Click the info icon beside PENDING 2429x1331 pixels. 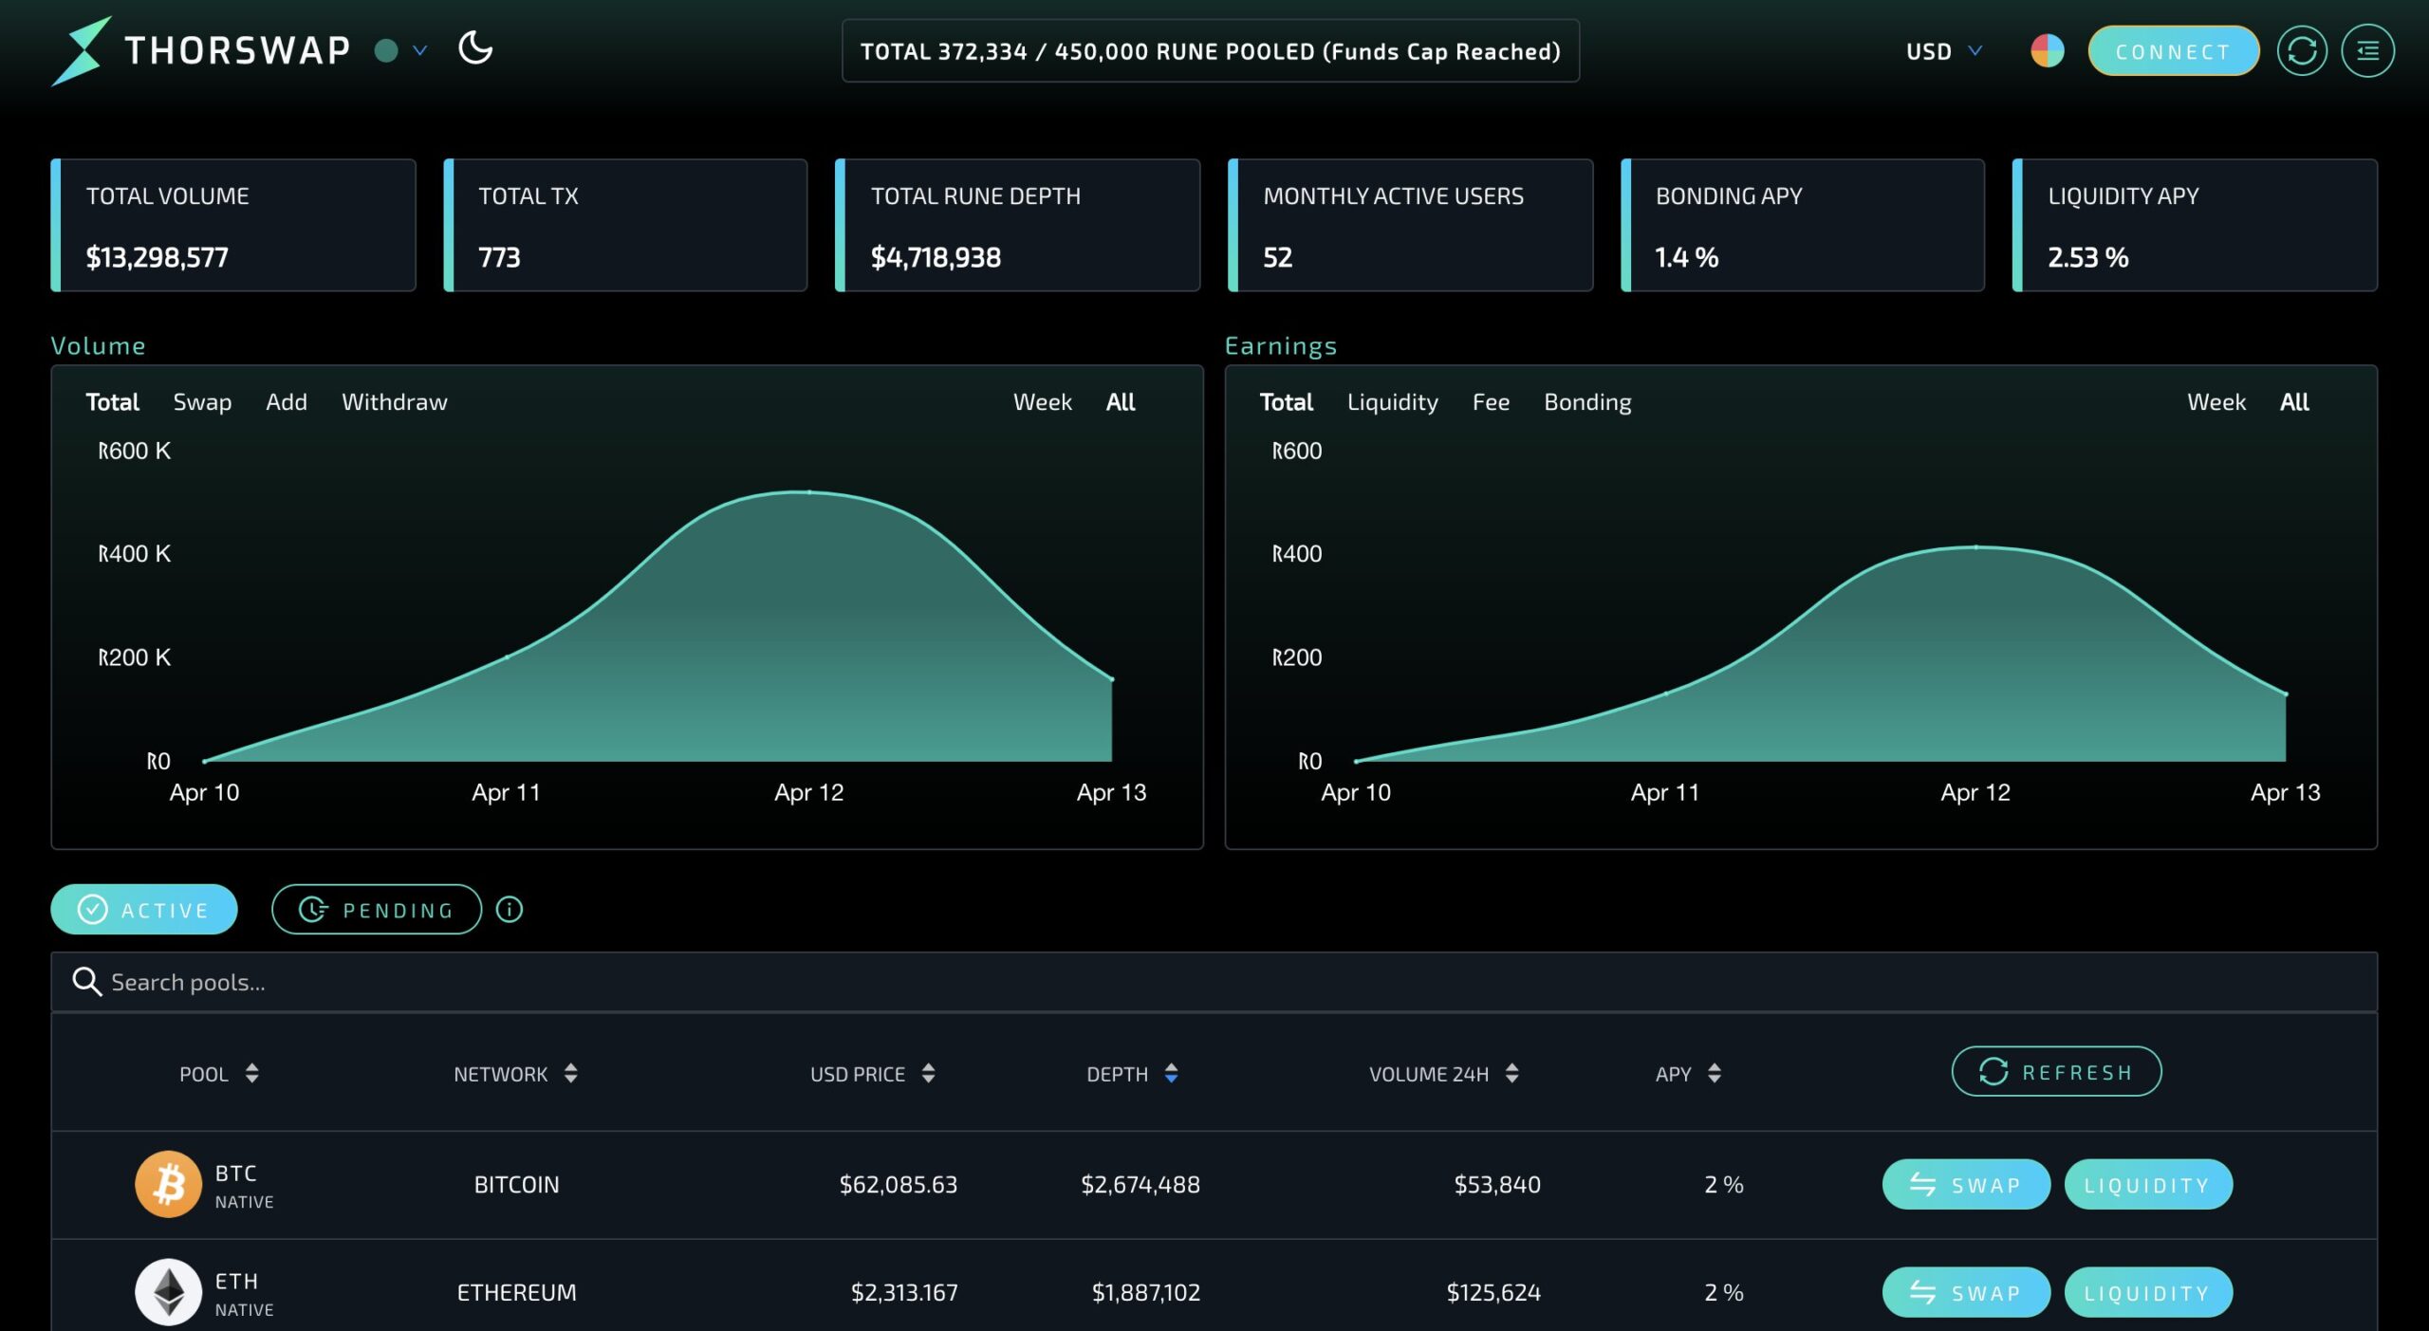tap(510, 910)
